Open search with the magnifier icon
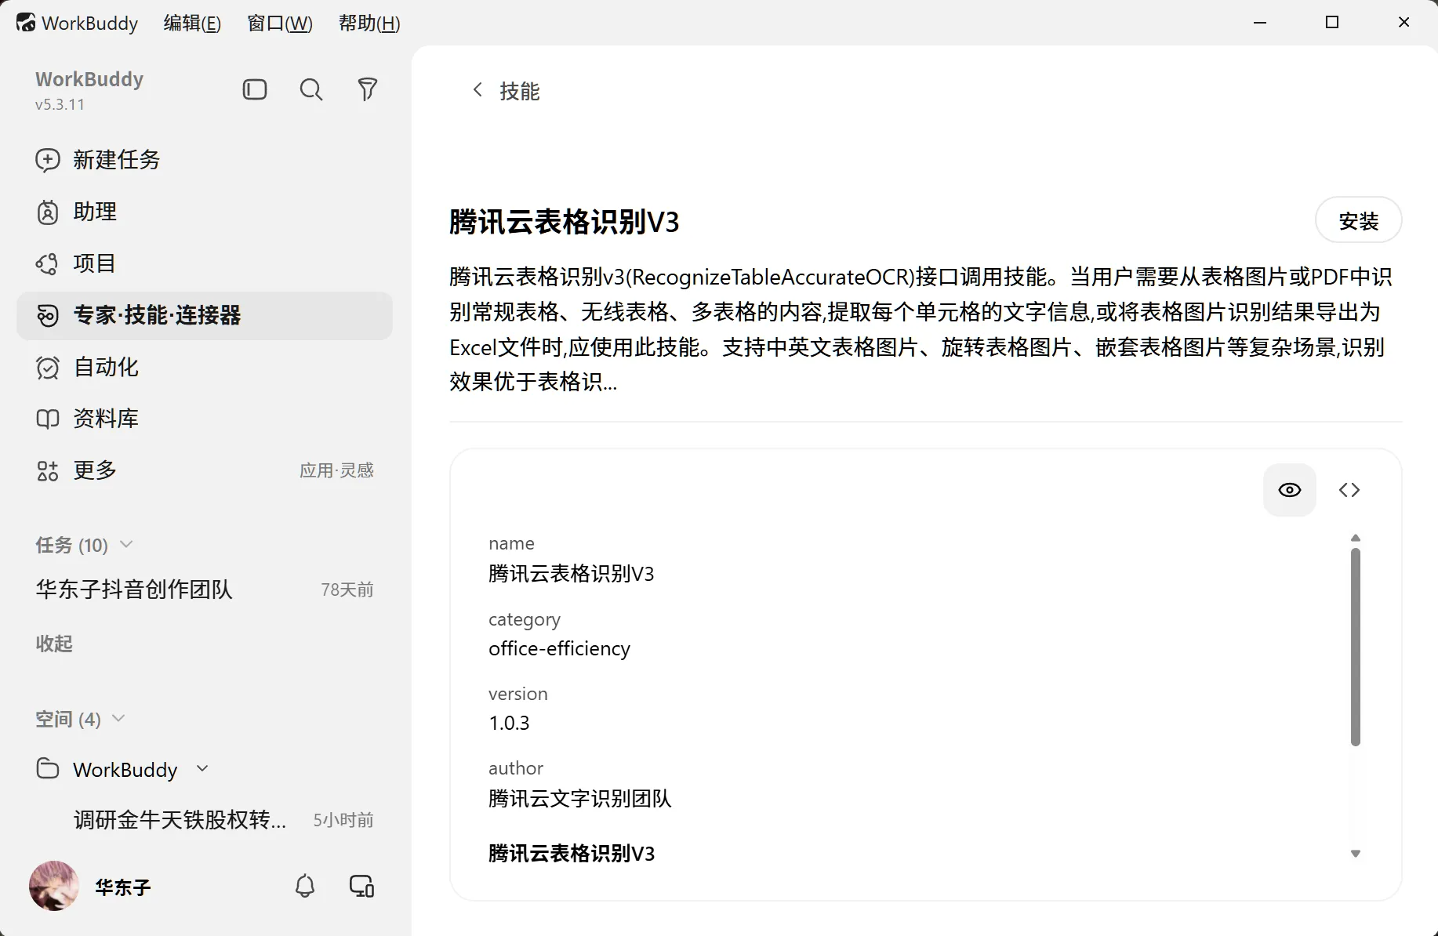 point(311,89)
